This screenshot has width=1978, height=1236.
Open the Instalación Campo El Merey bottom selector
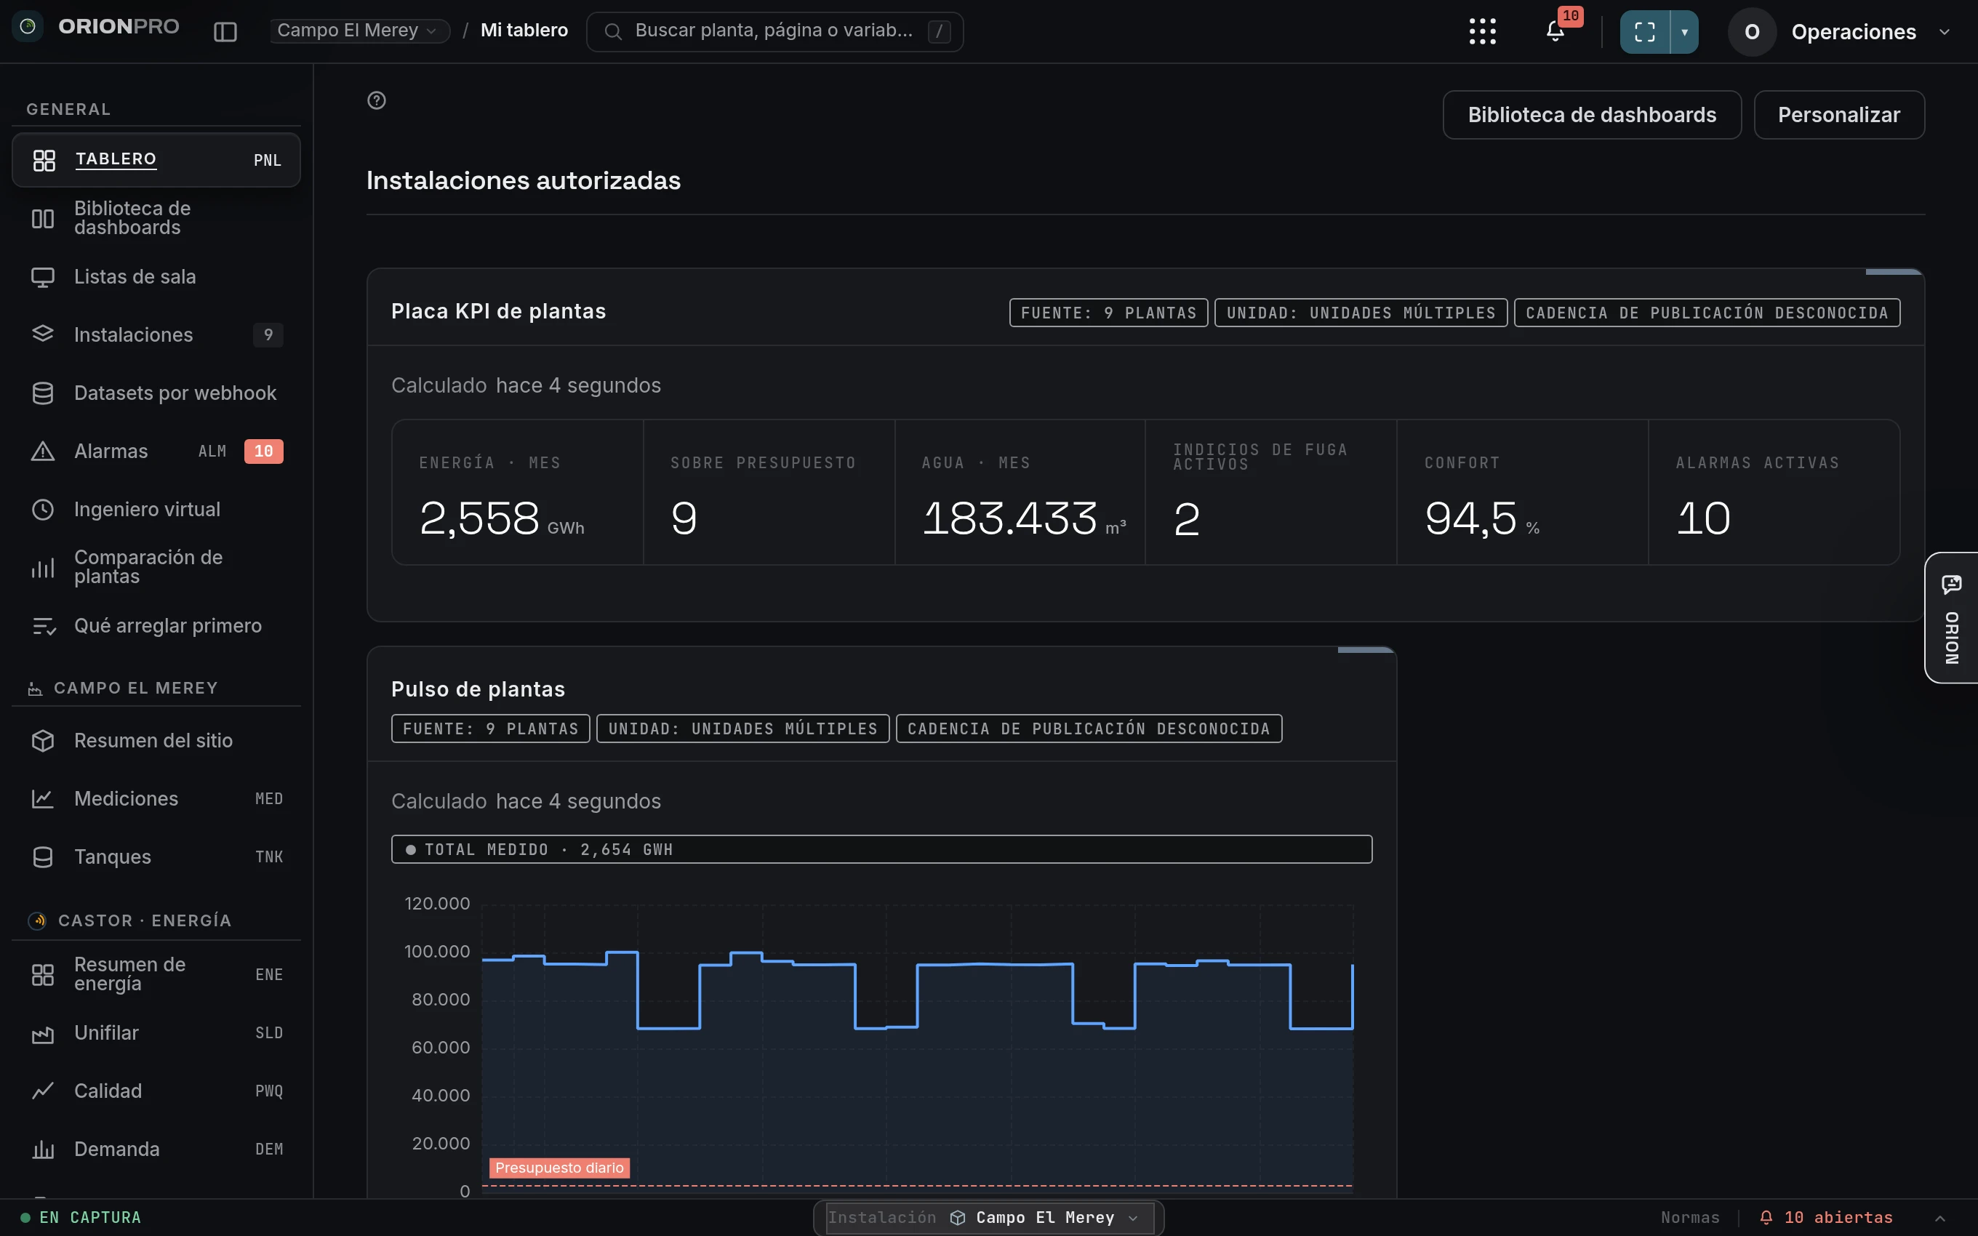pyautogui.click(x=989, y=1218)
